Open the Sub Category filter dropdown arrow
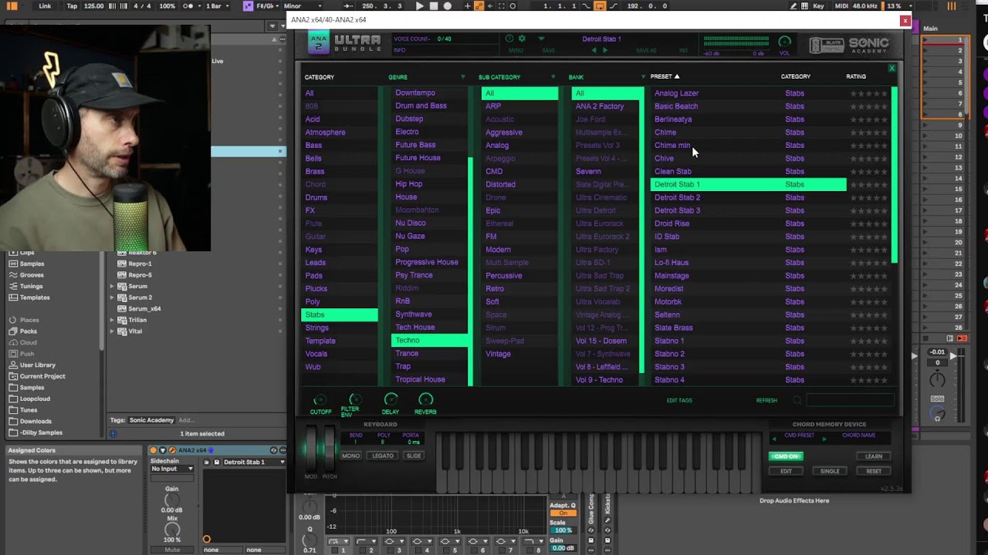Screen dimensions: 988x555 (553, 77)
